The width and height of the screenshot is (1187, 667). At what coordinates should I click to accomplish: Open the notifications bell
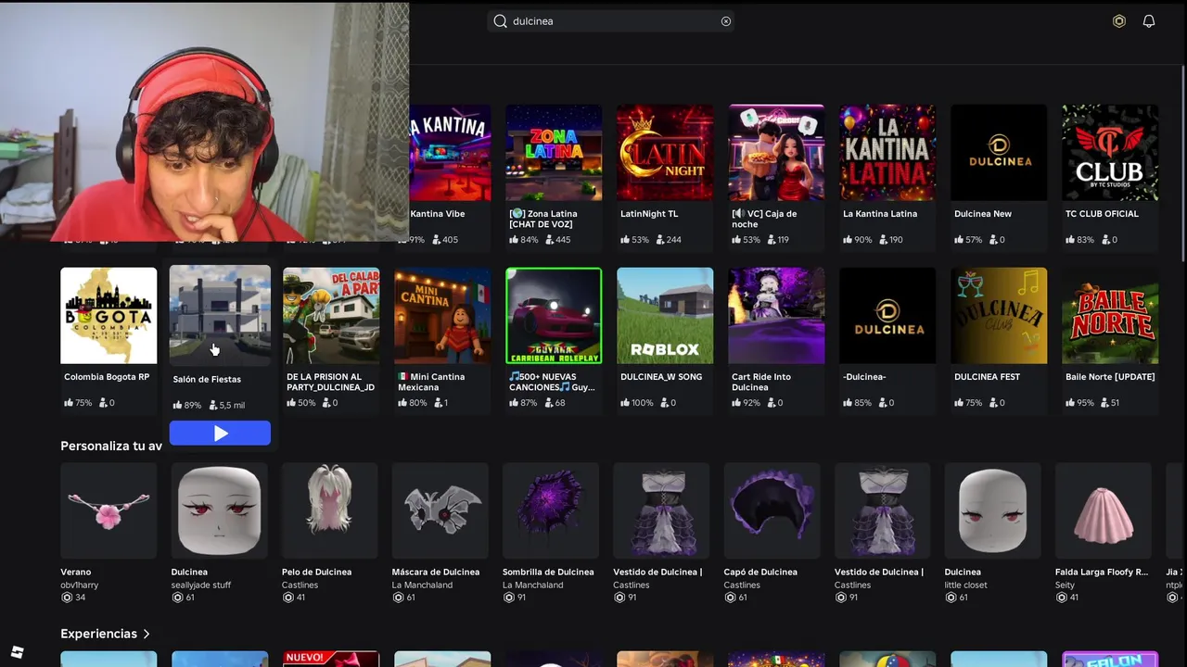(x=1149, y=21)
